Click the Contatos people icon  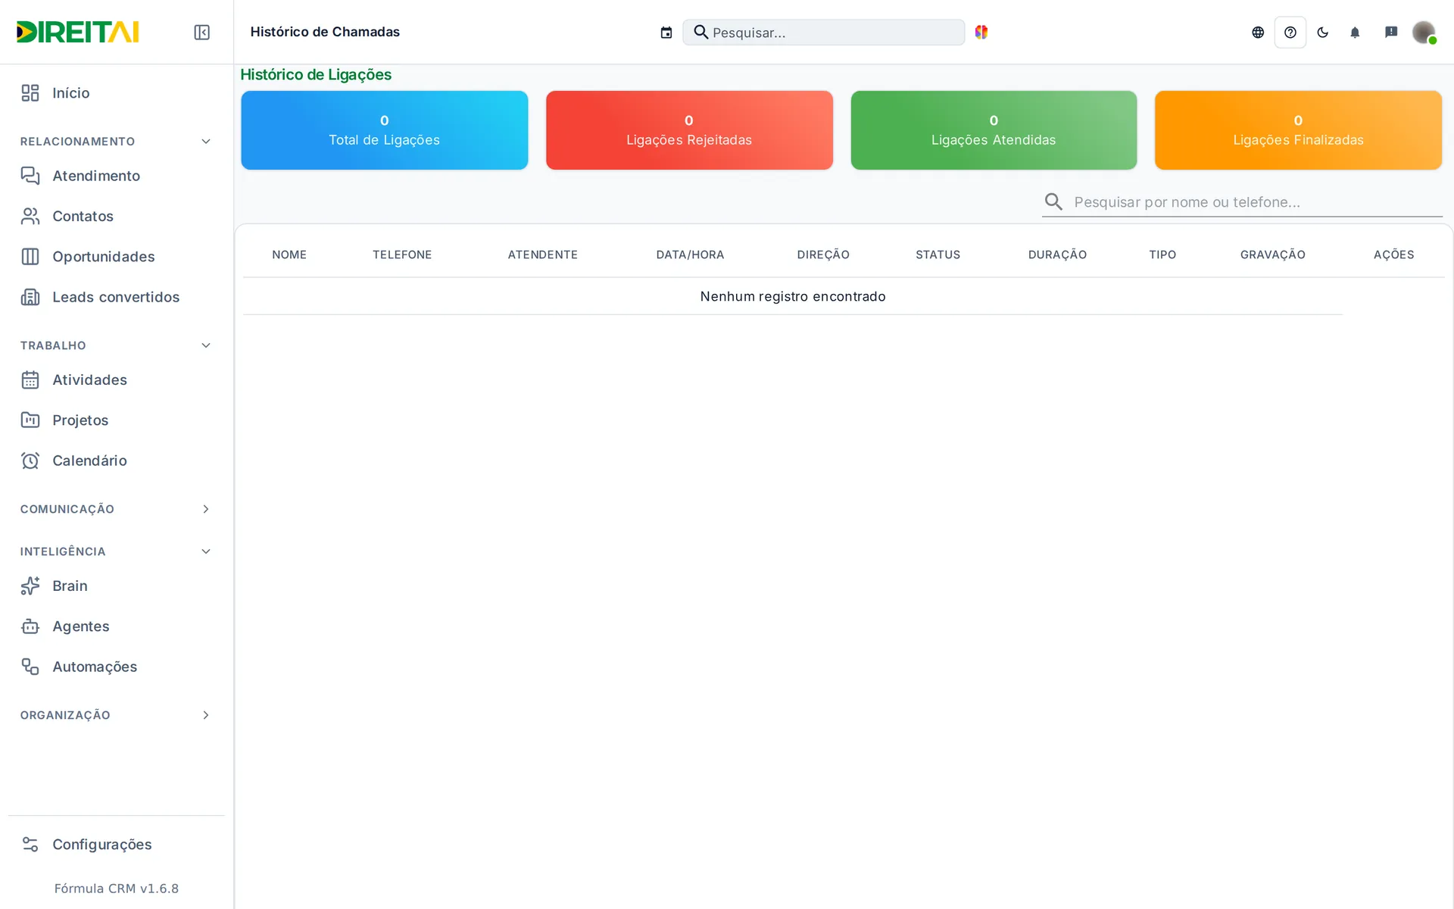point(30,216)
